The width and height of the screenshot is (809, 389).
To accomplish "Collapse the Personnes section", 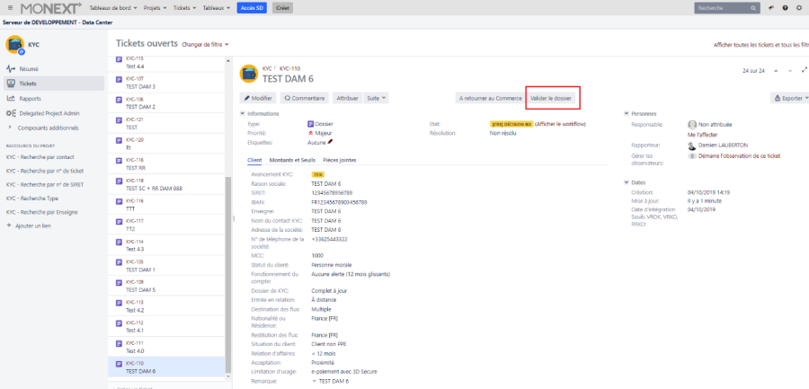I will point(627,114).
